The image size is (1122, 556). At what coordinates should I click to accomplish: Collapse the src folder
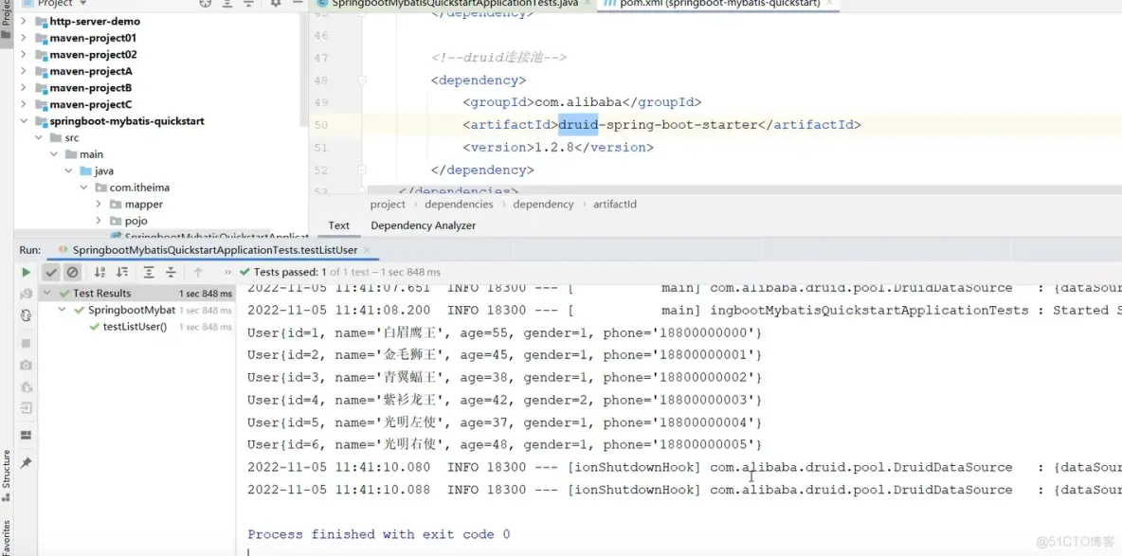(39, 137)
